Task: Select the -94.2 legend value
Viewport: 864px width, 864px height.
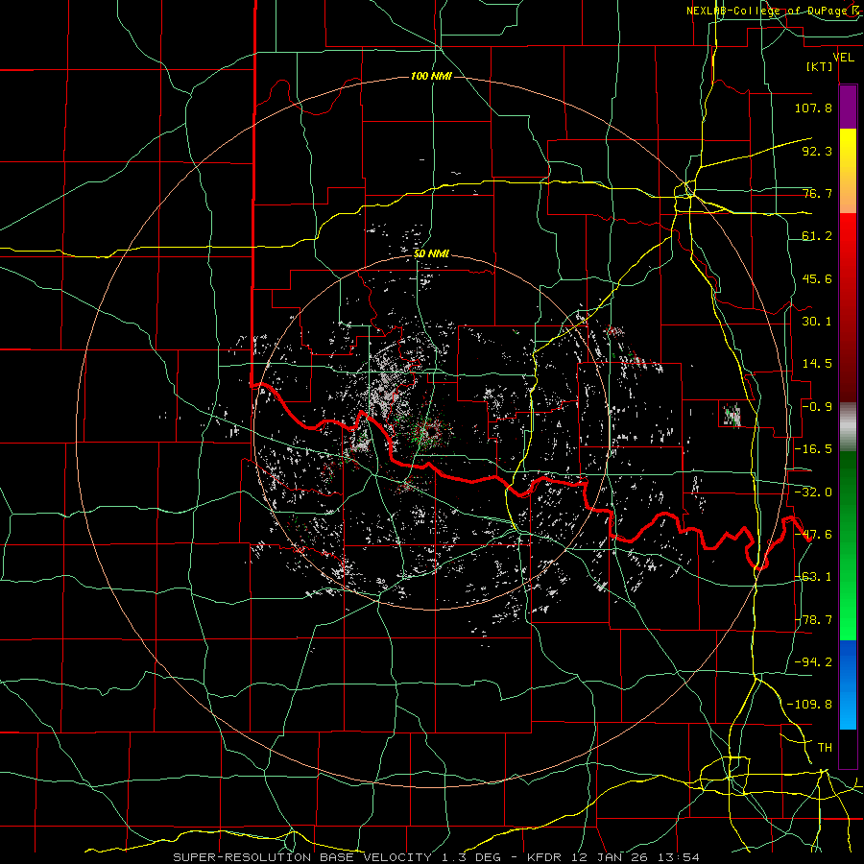Action: click(x=813, y=661)
